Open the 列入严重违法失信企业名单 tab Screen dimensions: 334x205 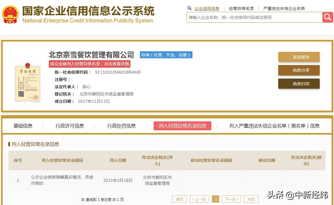pyautogui.click(x=274, y=126)
